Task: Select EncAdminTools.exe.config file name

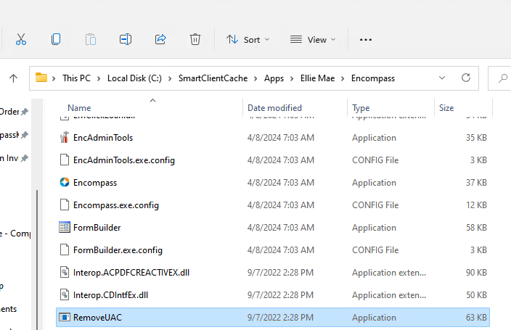Action: click(124, 160)
